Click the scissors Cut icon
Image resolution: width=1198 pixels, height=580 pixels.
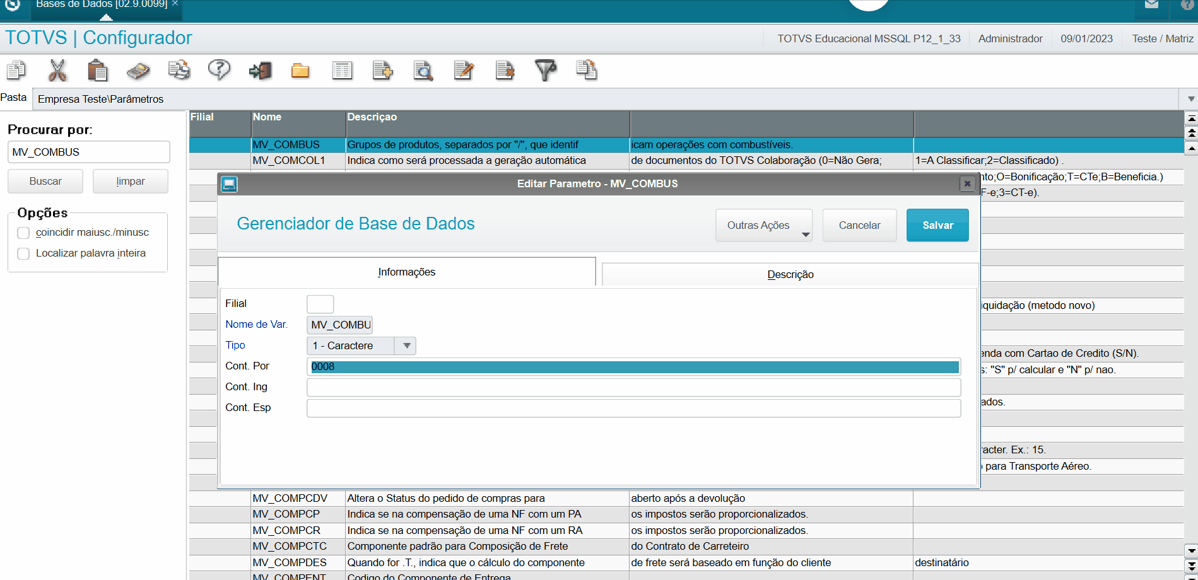(x=57, y=70)
